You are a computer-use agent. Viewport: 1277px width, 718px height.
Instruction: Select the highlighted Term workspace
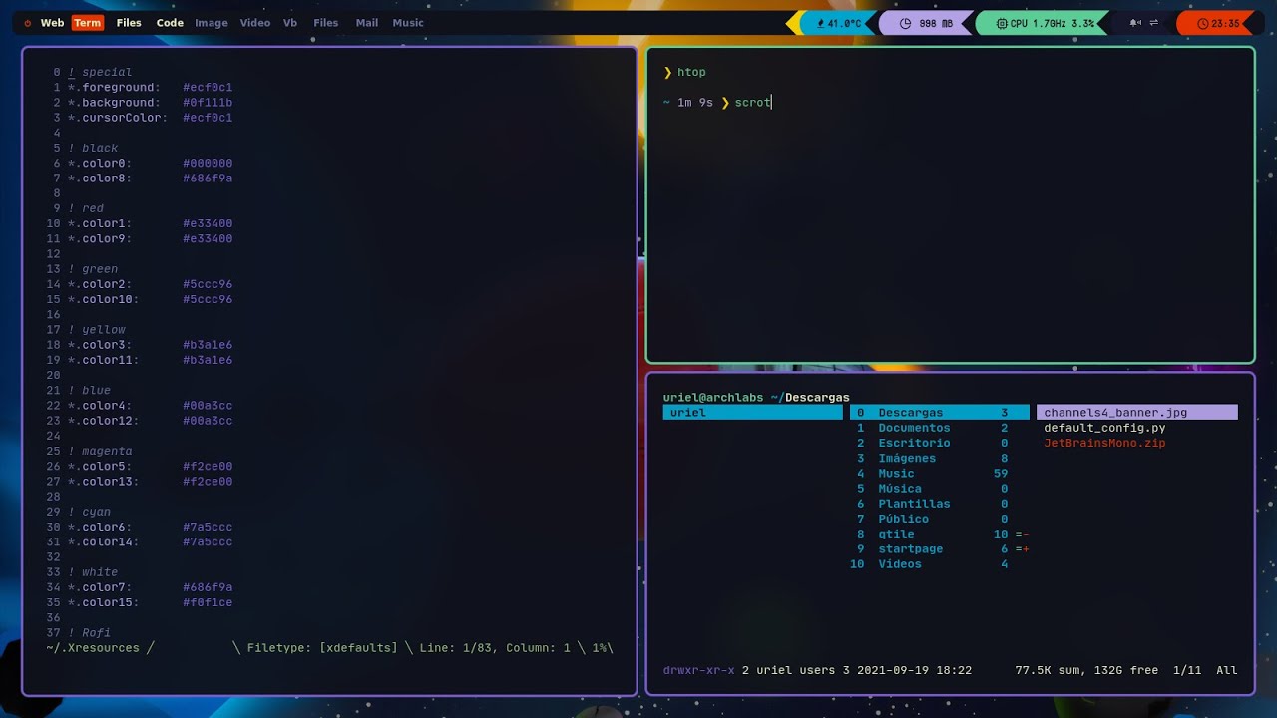87,23
